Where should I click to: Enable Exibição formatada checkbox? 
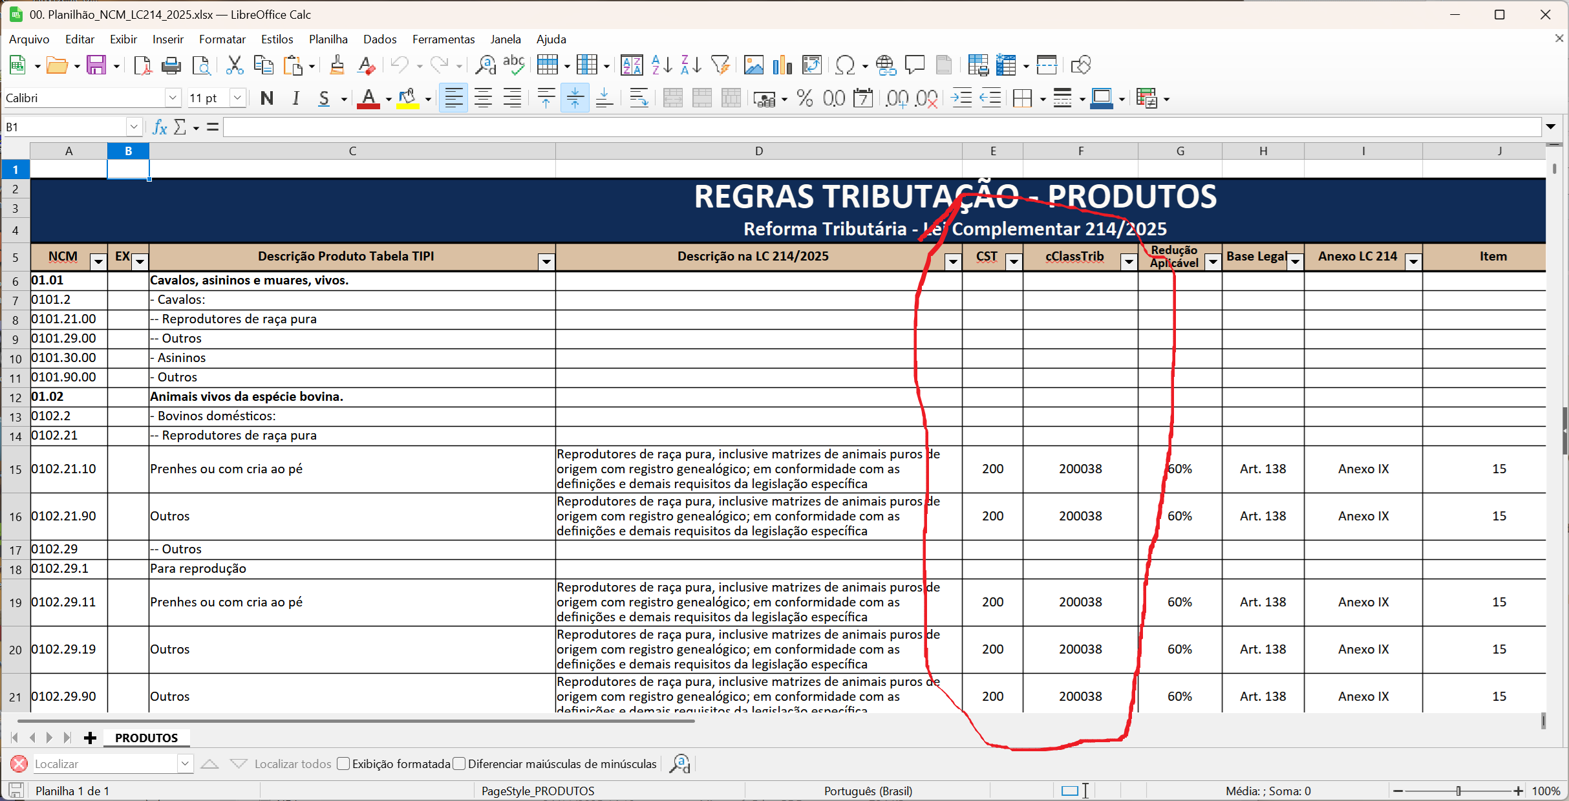(344, 764)
